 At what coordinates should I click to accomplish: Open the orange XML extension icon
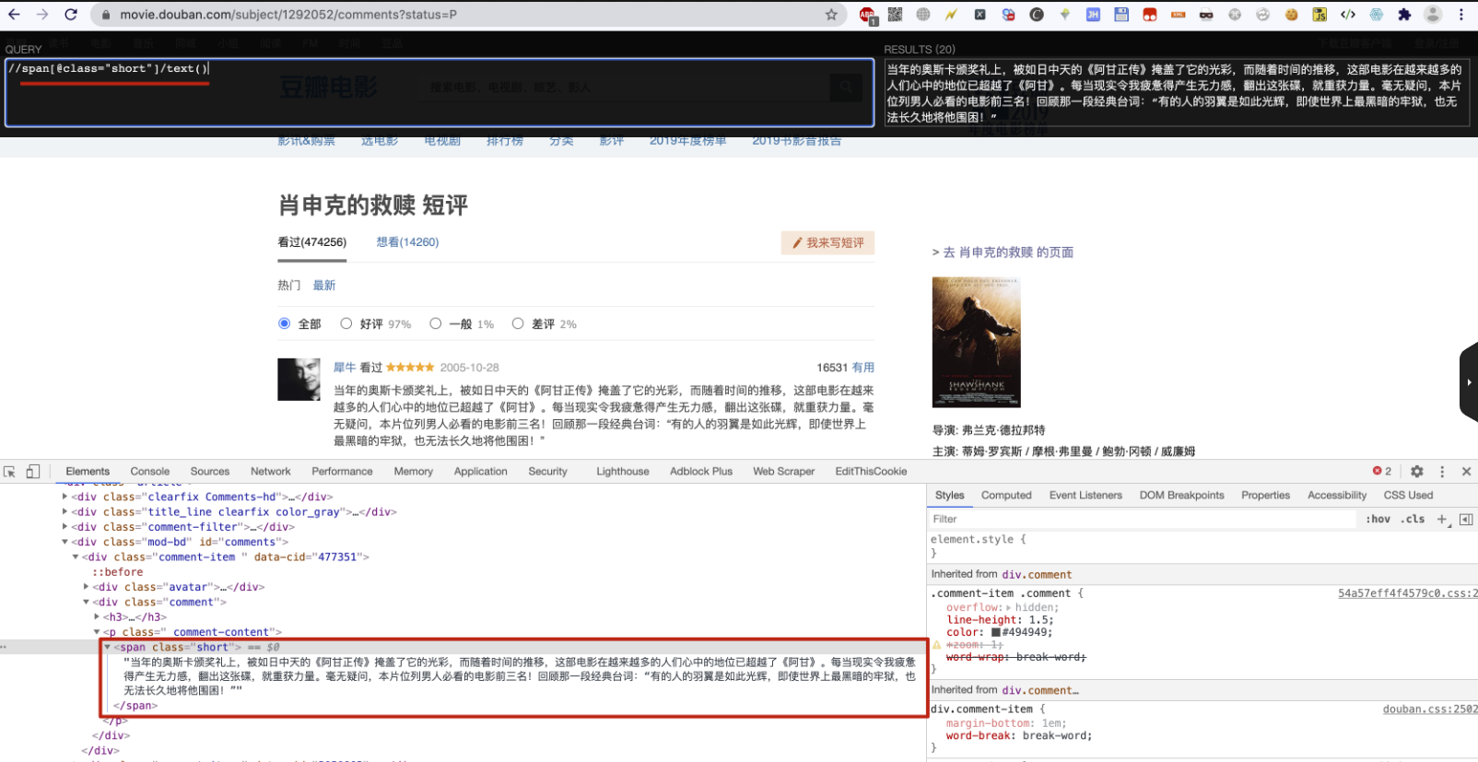pos(1178,14)
